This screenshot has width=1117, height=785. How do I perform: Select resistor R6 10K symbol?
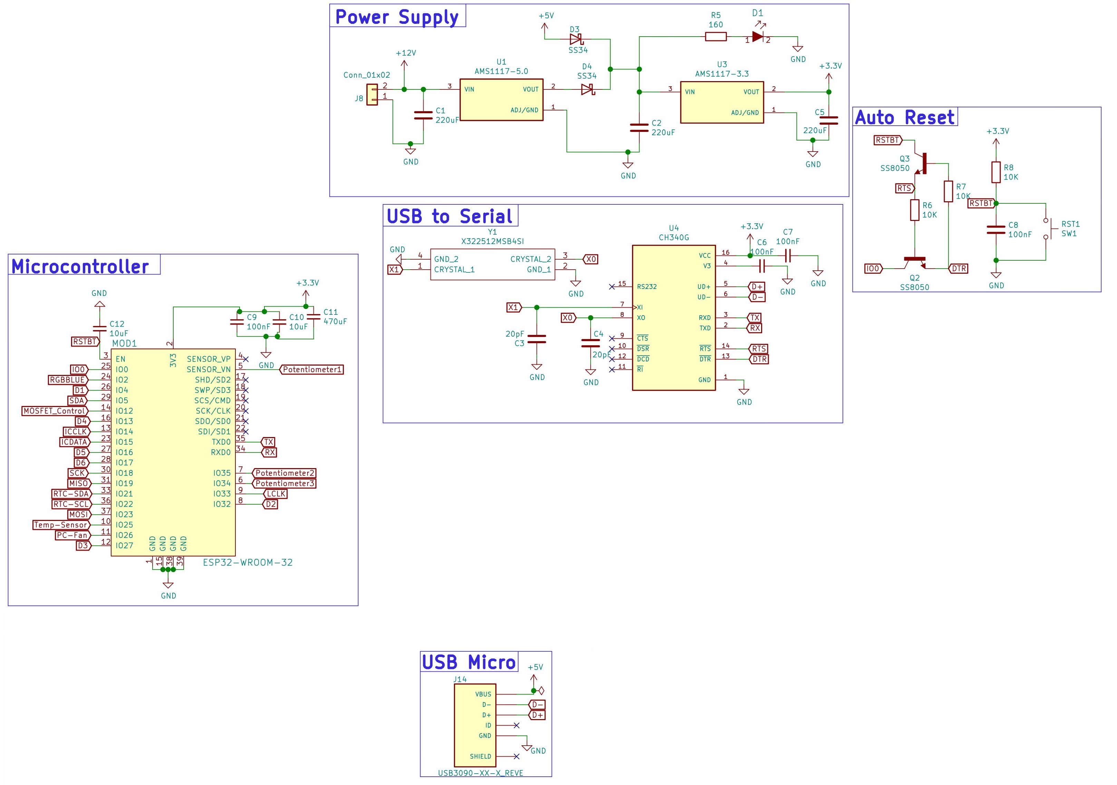tap(915, 210)
